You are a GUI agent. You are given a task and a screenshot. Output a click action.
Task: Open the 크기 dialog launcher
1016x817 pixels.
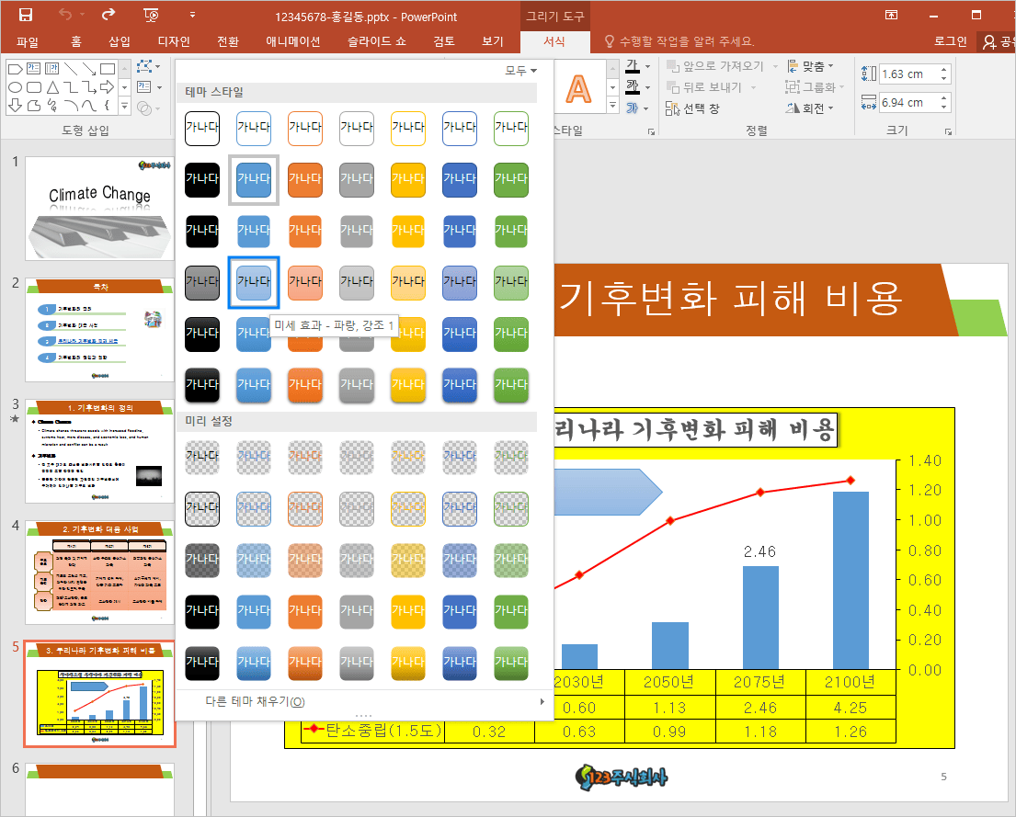(x=948, y=131)
